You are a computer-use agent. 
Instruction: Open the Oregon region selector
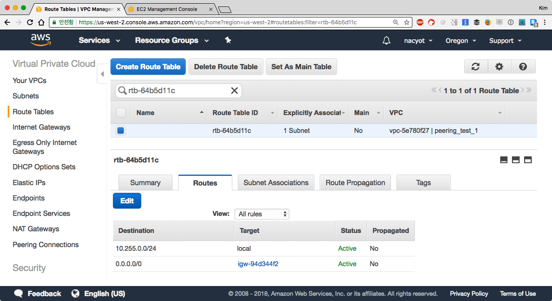click(461, 41)
